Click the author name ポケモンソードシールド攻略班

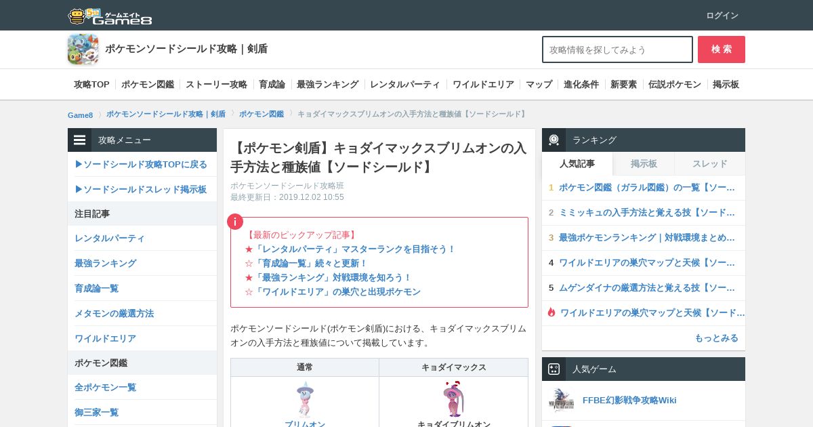287,186
